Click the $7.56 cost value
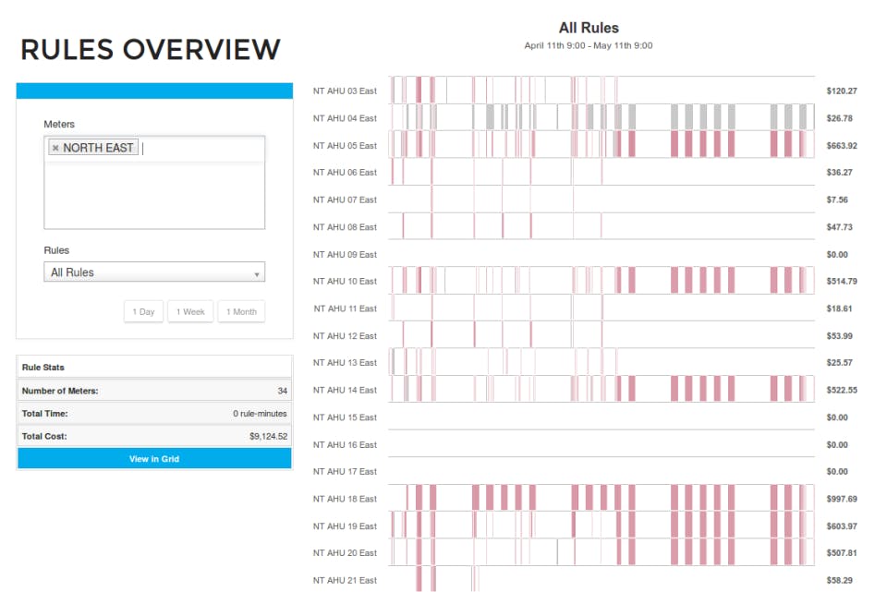Image resolution: width=887 pixels, height=592 pixels. (837, 200)
